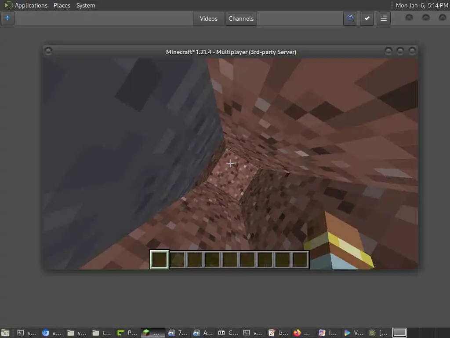
Task: Open the taskbar entry labeled [...
Action: [377, 333]
